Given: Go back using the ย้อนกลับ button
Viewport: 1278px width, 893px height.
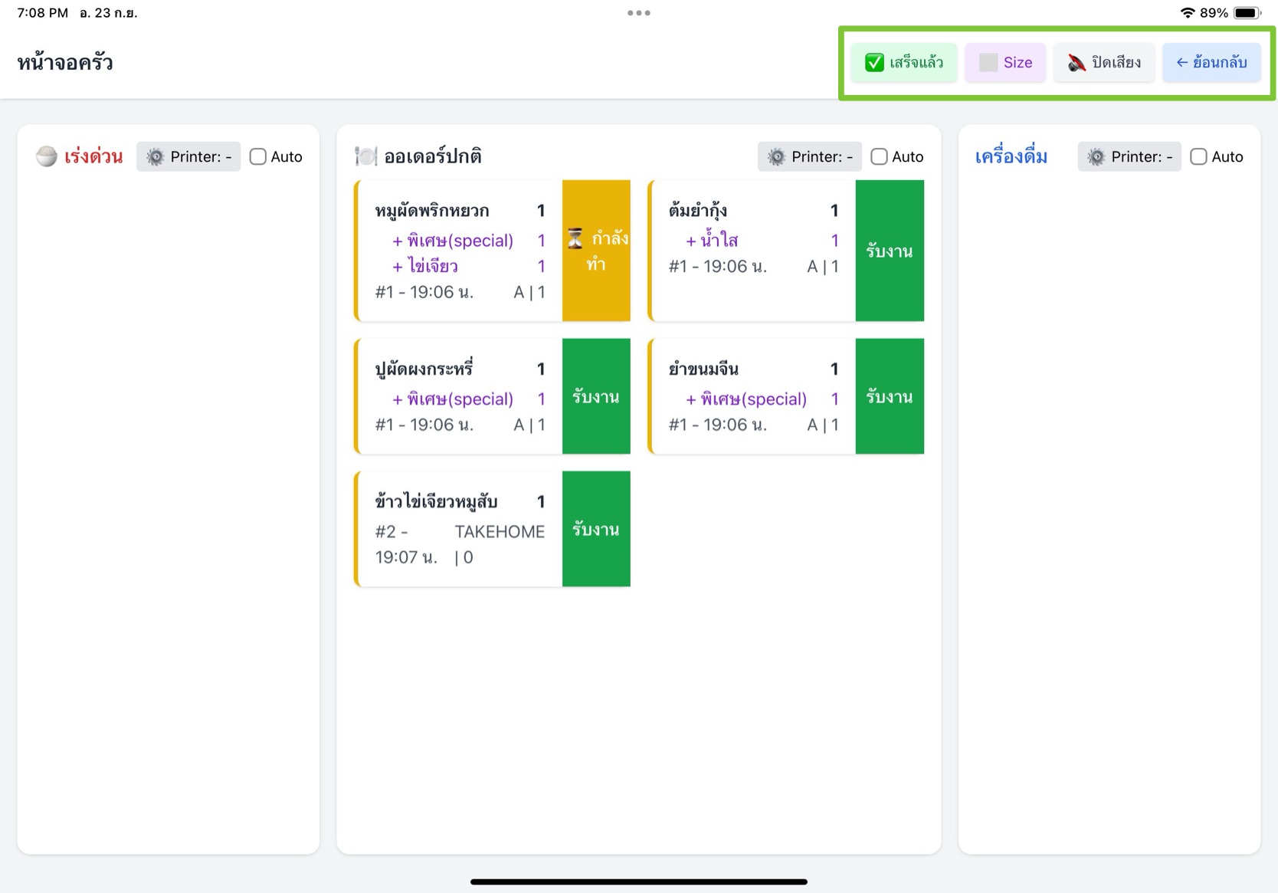Looking at the screenshot, I should point(1211,63).
